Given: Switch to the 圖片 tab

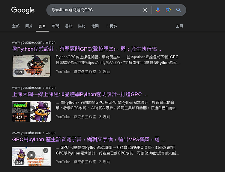Looking at the screenshot, I should pos(29,26).
